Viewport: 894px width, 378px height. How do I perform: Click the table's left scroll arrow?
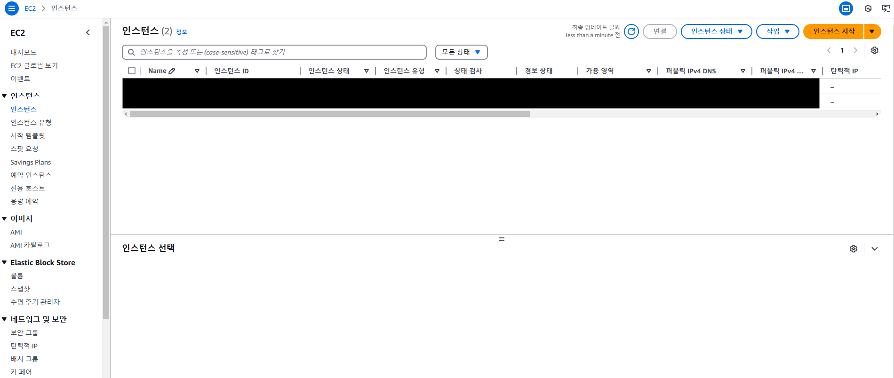tap(126, 114)
